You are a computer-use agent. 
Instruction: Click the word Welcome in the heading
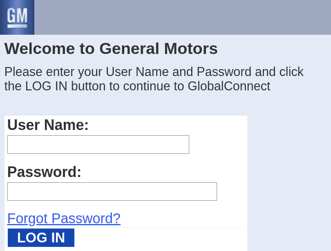click(40, 49)
